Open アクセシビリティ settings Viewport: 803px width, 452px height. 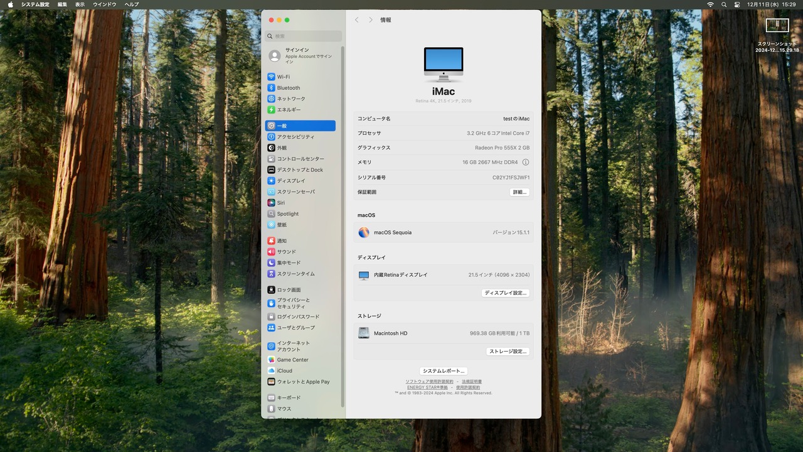click(300, 137)
